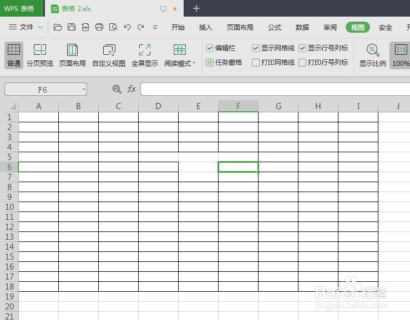Switch to 页面布局 view icon

(73, 55)
